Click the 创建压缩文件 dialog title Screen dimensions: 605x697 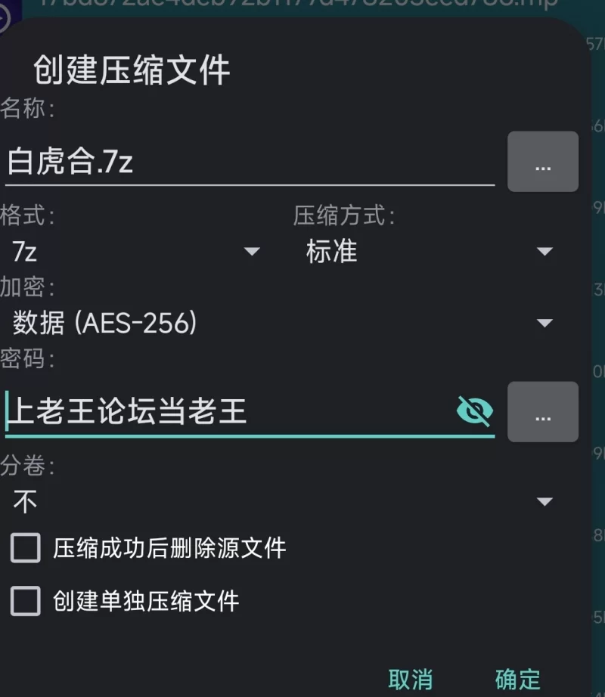[x=132, y=71]
